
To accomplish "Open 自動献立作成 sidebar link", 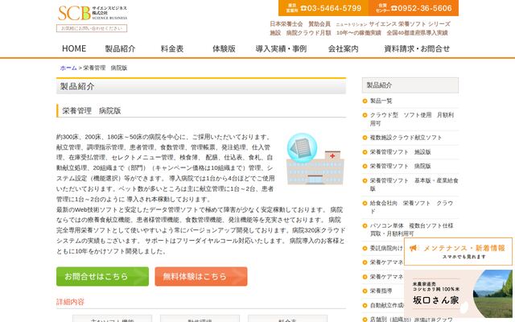I will (386, 306).
